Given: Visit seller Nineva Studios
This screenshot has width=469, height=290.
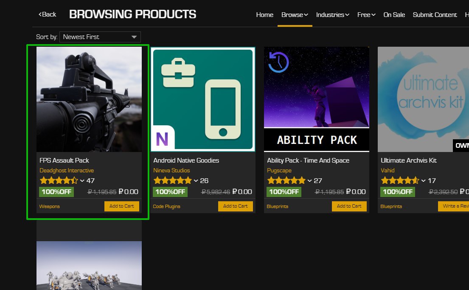Looking at the screenshot, I should coord(172,170).
